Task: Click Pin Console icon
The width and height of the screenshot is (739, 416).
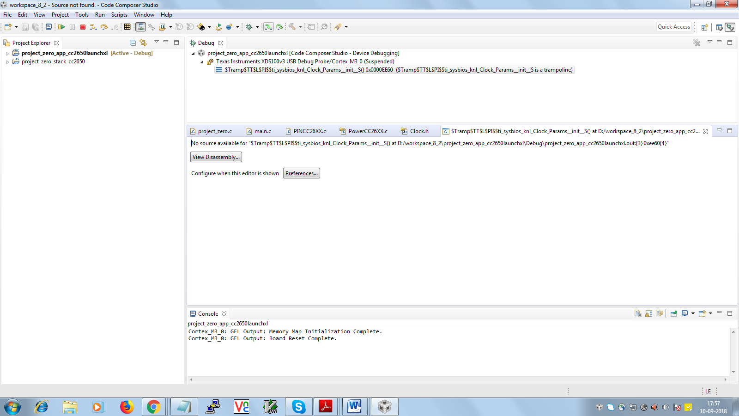Action: (x=674, y=313)
